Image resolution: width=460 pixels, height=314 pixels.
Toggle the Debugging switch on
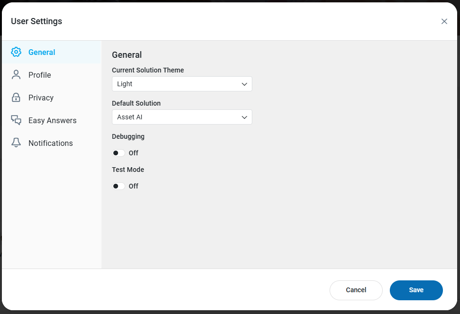(118, 153)
